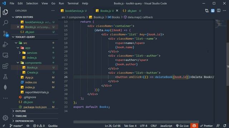Open editor more actions ellipsis

tap(224, 11)
